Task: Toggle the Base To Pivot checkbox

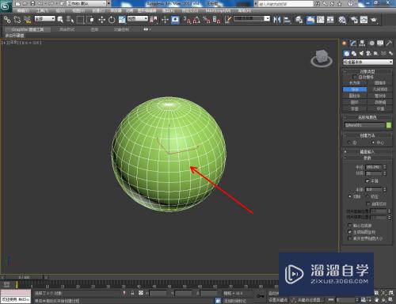Action: point(350,226)
